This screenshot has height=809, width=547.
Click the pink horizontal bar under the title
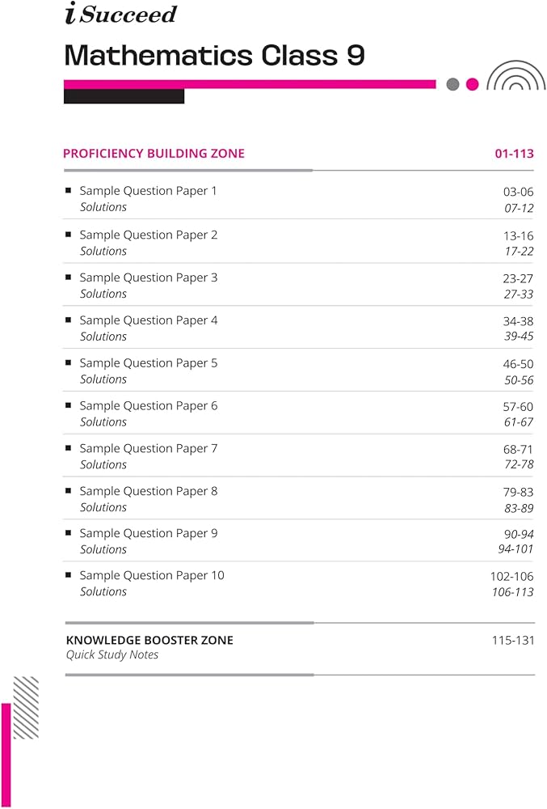coord(250,84)
